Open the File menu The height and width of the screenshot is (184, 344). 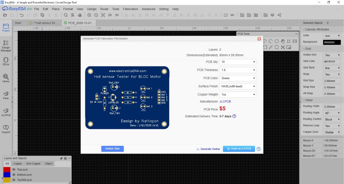point(37,9)
